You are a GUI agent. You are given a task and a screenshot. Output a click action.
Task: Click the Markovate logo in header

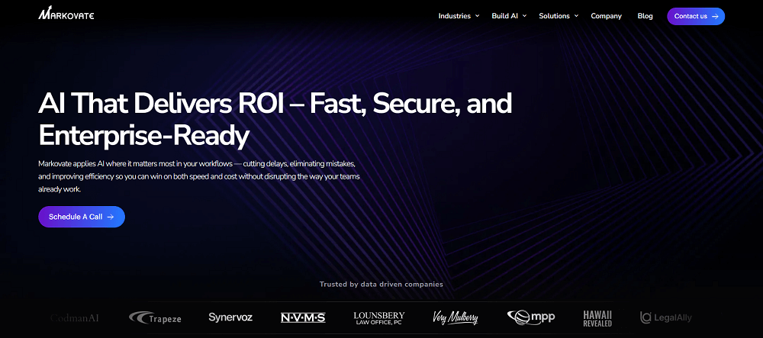(x=66, y=15)
